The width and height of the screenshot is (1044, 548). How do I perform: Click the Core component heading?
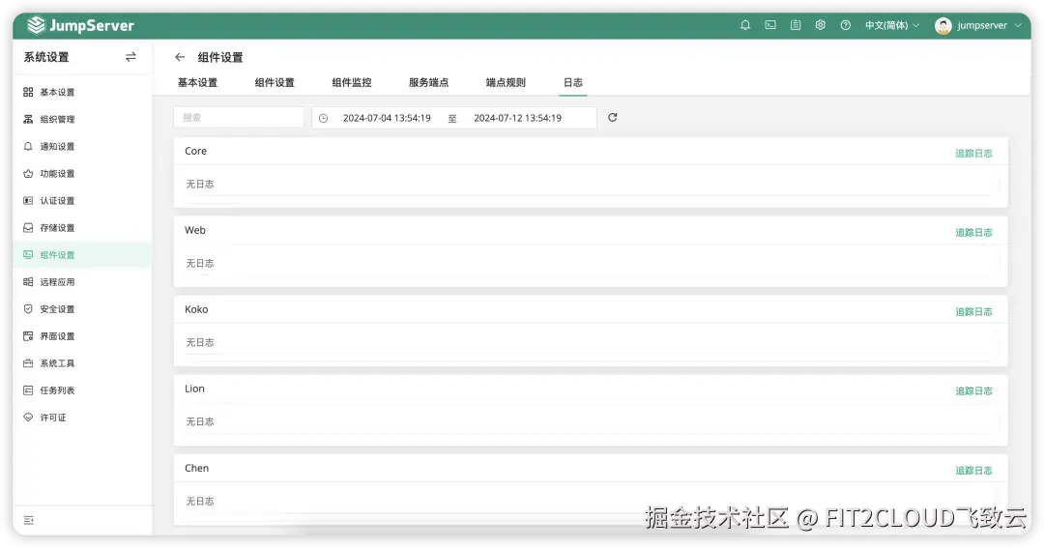(195, 151)
